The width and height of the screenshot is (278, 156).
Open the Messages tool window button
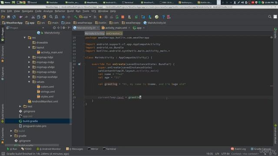point(74,149)
